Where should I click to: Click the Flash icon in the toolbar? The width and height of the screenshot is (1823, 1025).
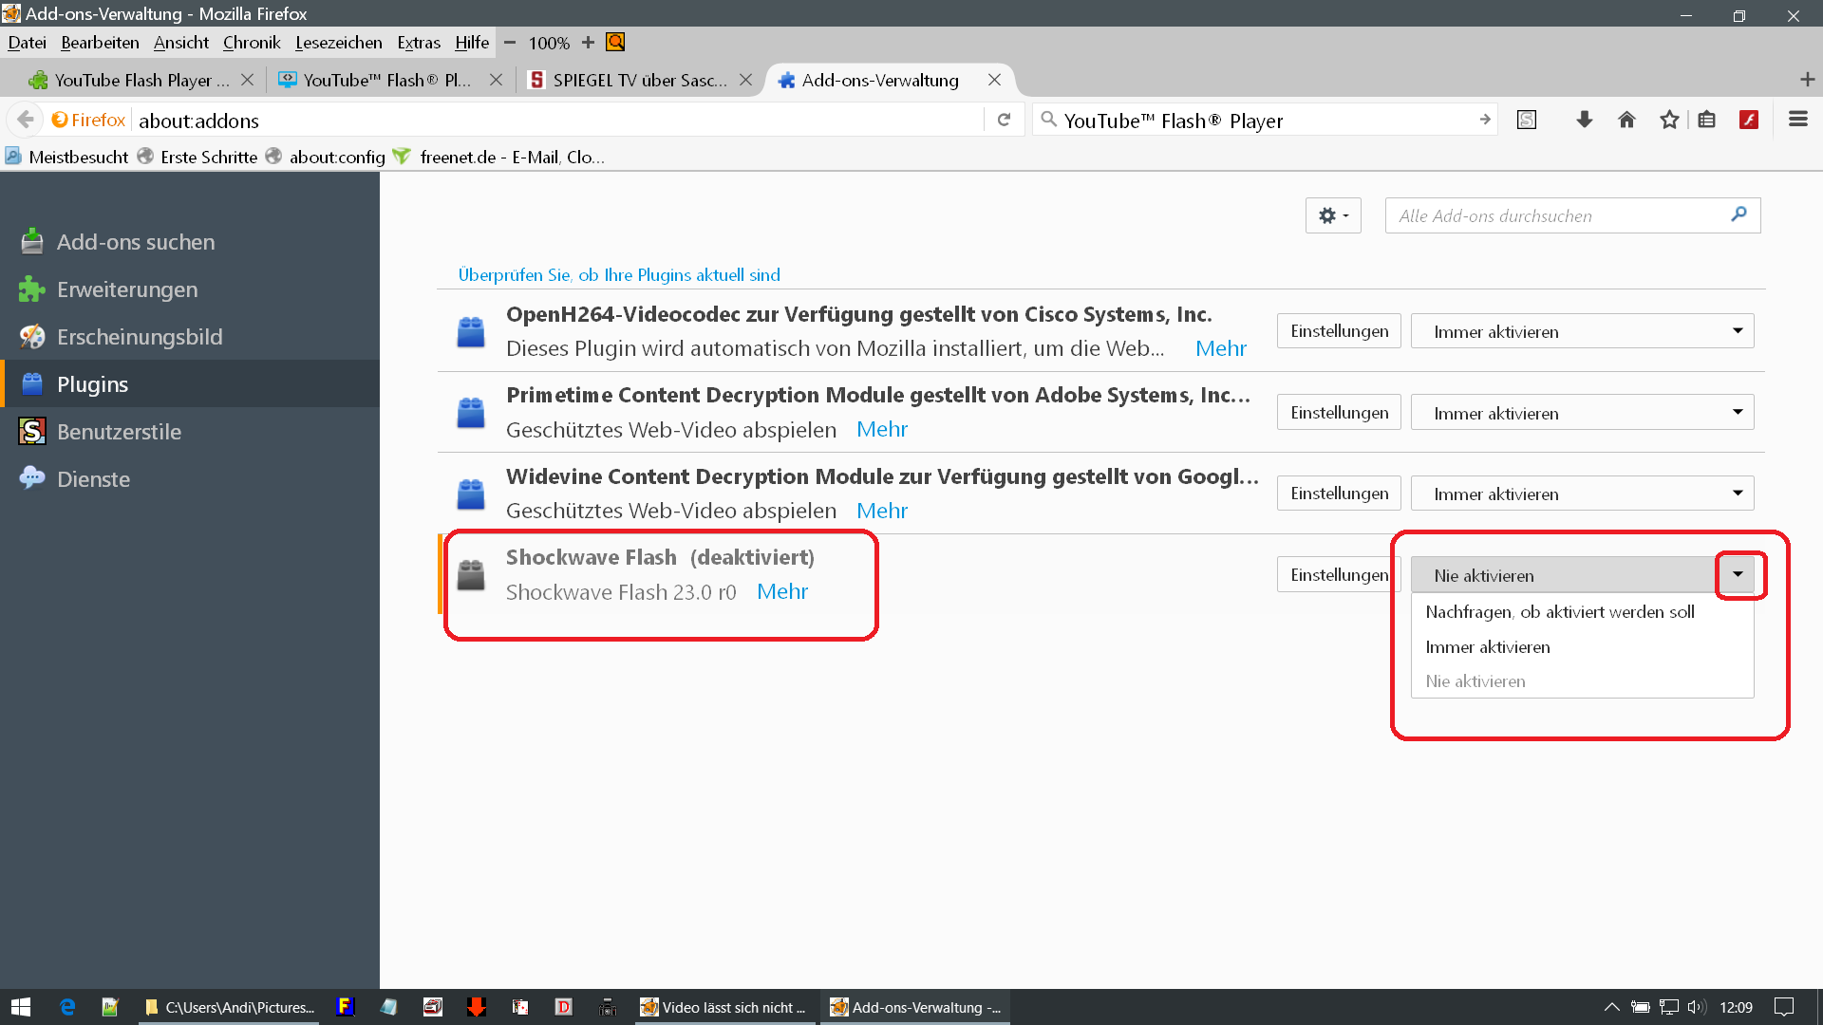(1749, 120)
